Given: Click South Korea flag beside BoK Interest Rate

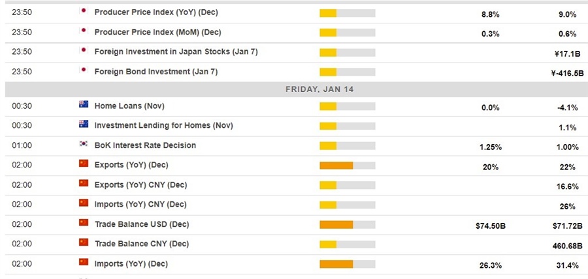Looking at the screenshot, I should [x=83, y=145].
